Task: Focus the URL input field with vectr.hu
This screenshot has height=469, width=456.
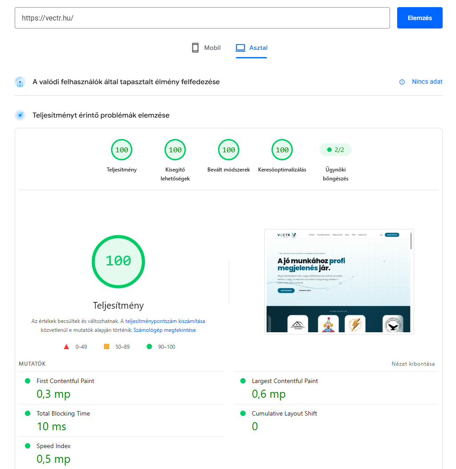Action: pyautogui.click(x=202, y=18)
